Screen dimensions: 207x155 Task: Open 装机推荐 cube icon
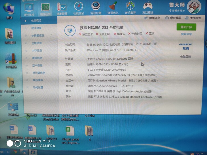(130, 8)
